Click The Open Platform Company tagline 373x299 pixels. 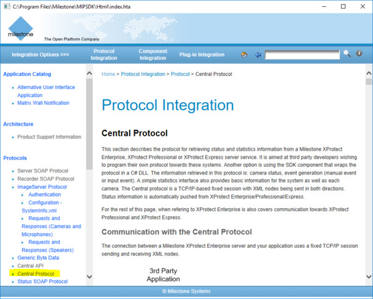pyautogui.click(x=72, y=39)
